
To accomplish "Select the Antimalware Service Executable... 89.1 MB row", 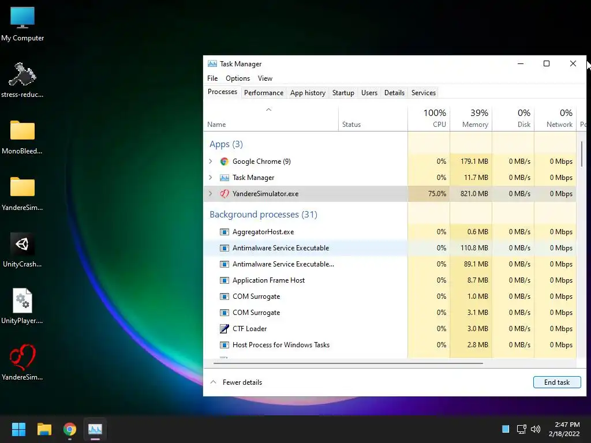I will pyautogui.click(x=390, y=264).
